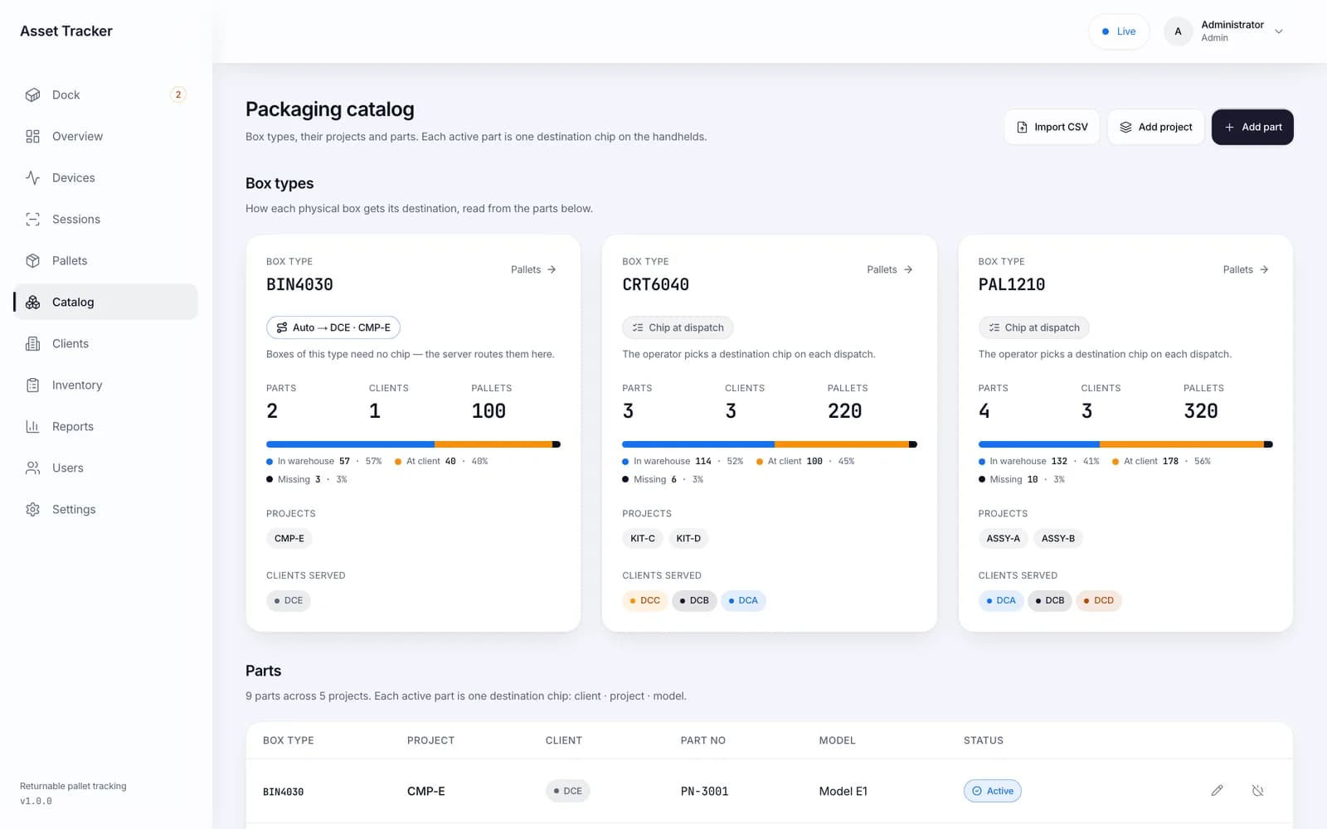This screenshot has height=829, width=1327.
Task: Switch to the Inventory section
Action: click(105, 385)
